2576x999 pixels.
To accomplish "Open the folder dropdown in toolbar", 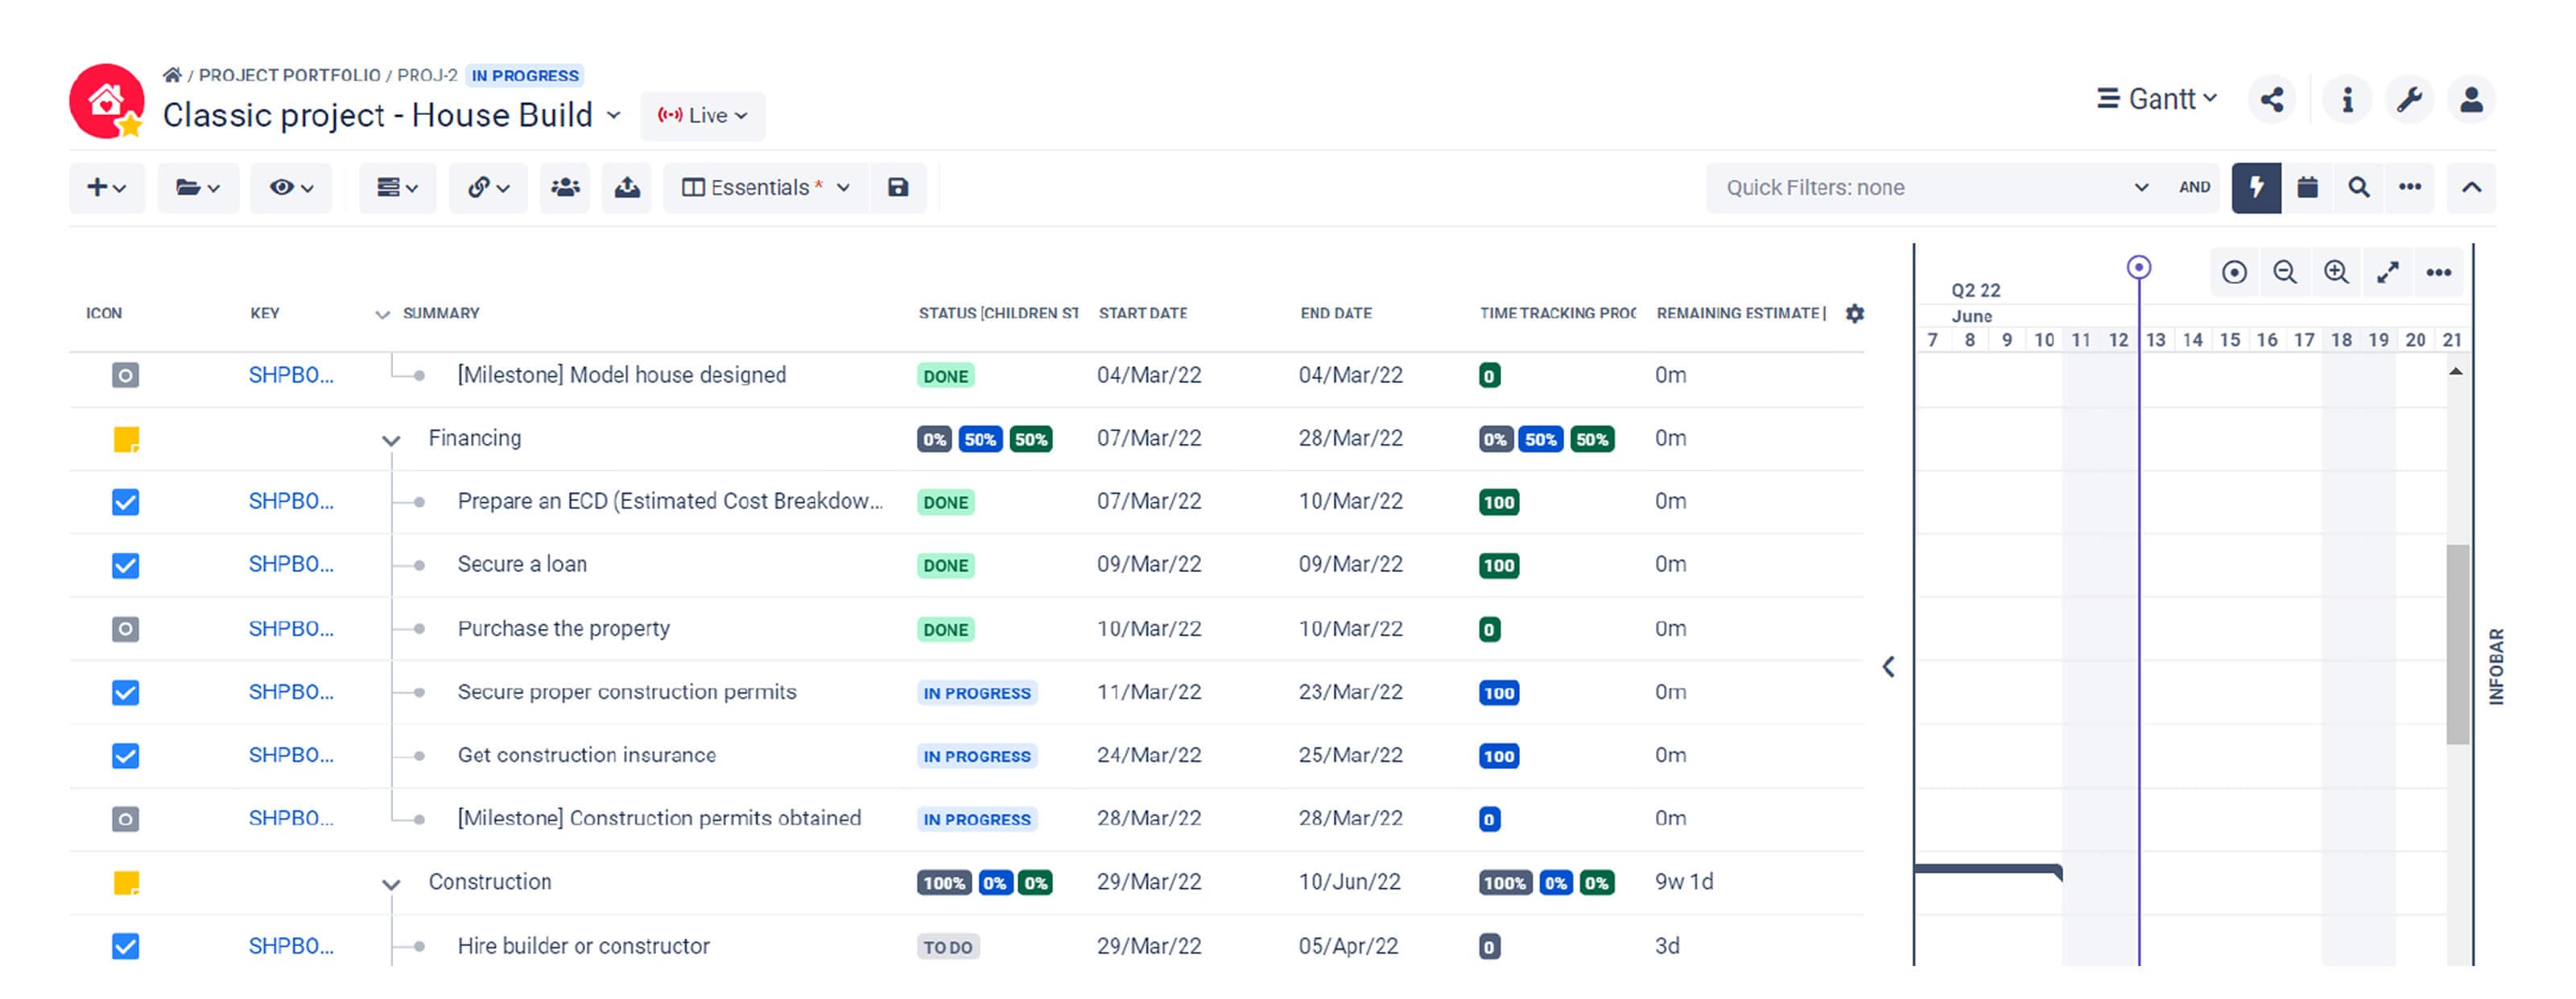I will (x=198, y=187).
